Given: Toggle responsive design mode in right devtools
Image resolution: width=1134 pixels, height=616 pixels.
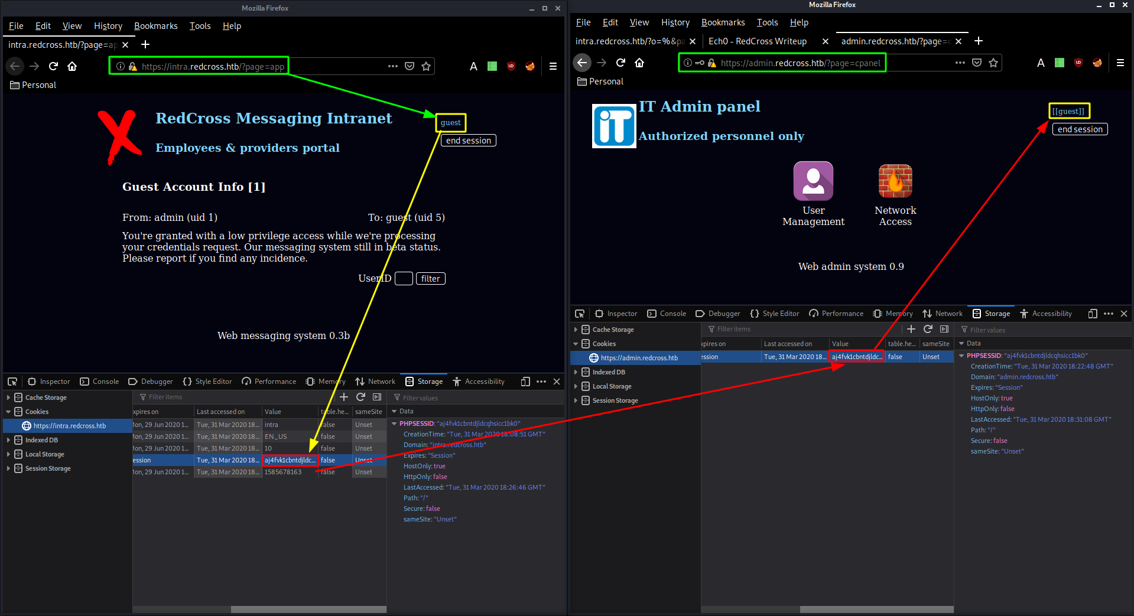Looking at the screenshot, I should (x=1093, y=314).
